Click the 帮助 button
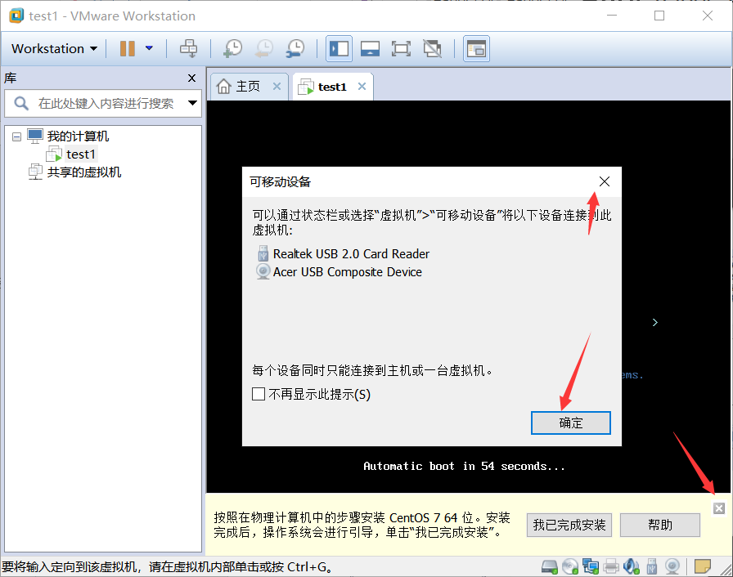 (660, 526)
